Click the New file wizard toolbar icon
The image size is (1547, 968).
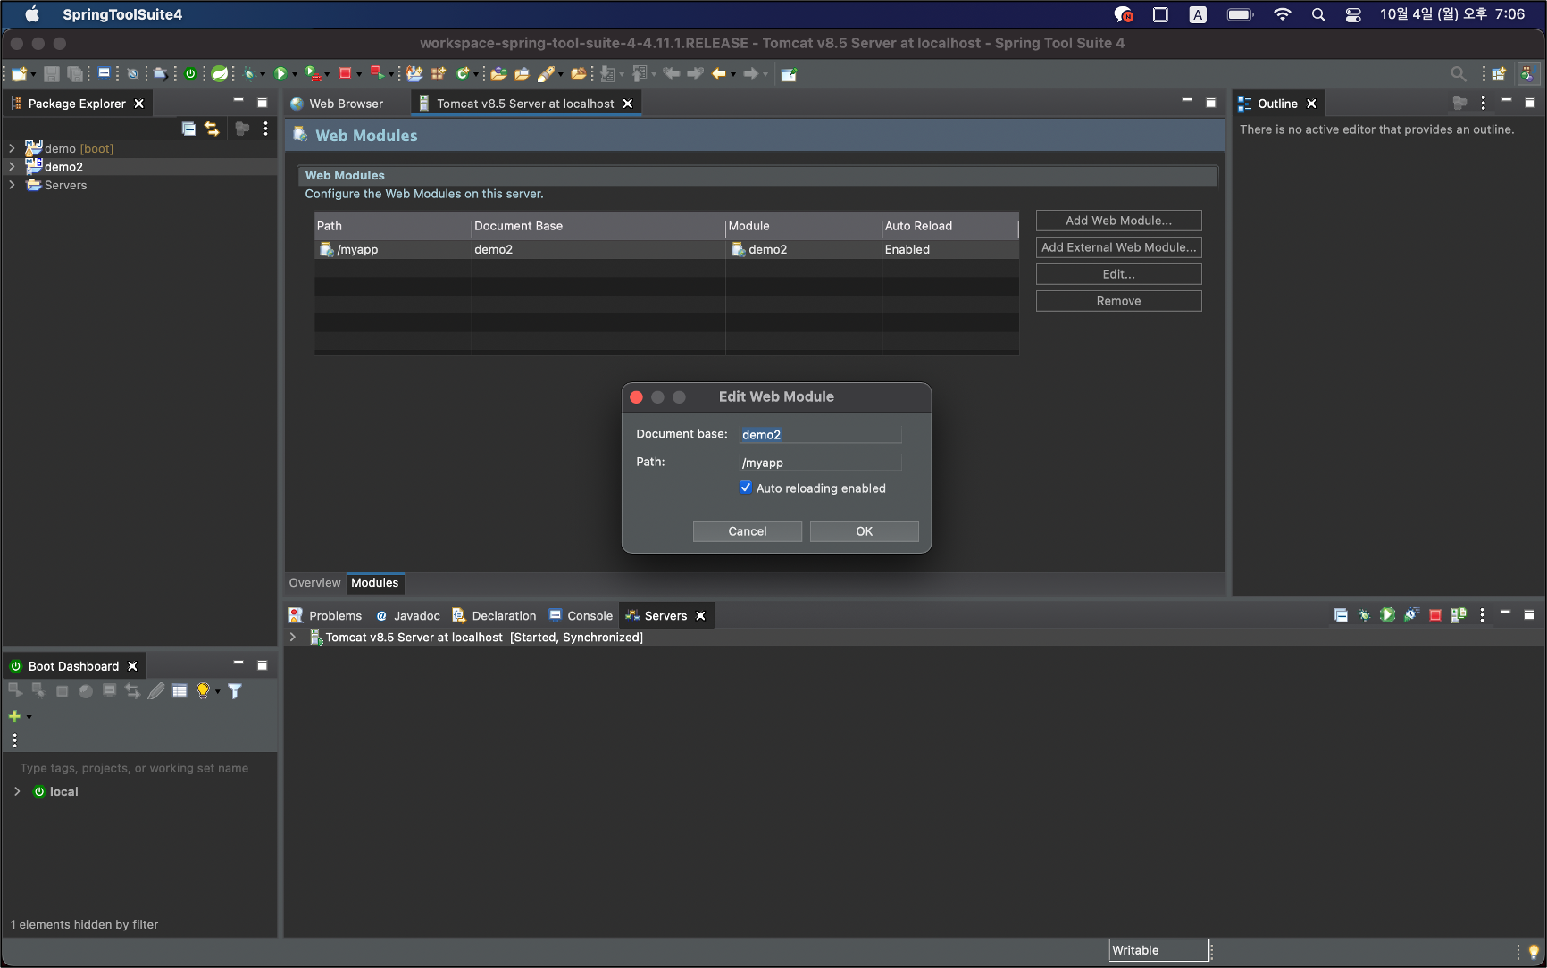tap(18, 74)
